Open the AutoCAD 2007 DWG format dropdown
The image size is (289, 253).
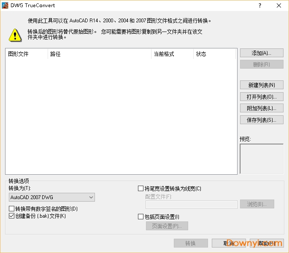click(x=52, y=197)
